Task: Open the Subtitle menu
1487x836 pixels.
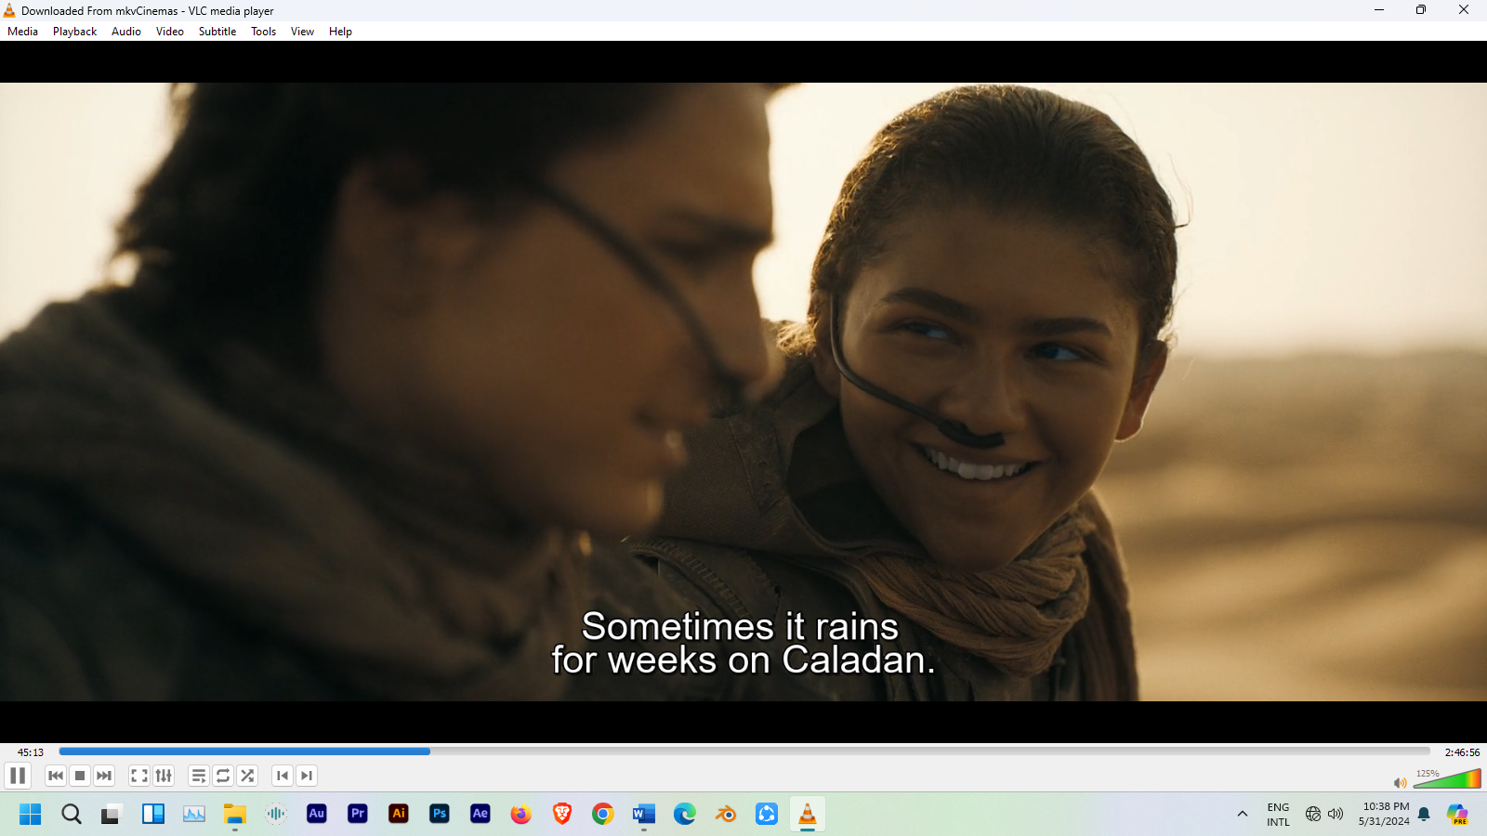Action: point(217,32)
